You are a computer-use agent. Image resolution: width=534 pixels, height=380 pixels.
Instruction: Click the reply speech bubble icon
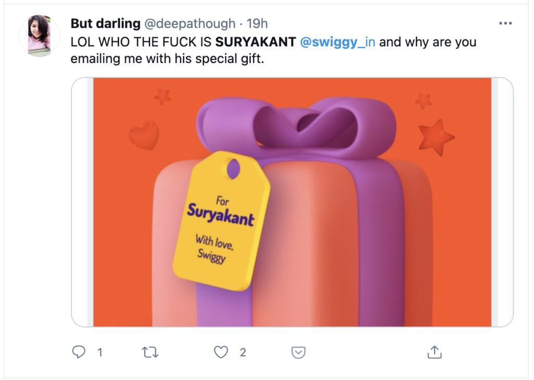click(78, 353)
